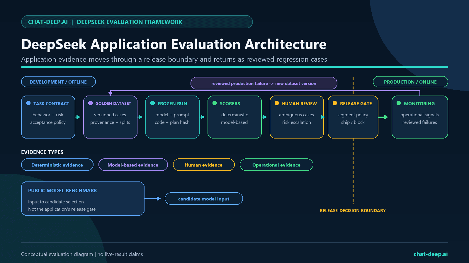Click the purple dot beside GOLDEN DATASET
Viewport: 469px width, 263px height.
(91, 103)
